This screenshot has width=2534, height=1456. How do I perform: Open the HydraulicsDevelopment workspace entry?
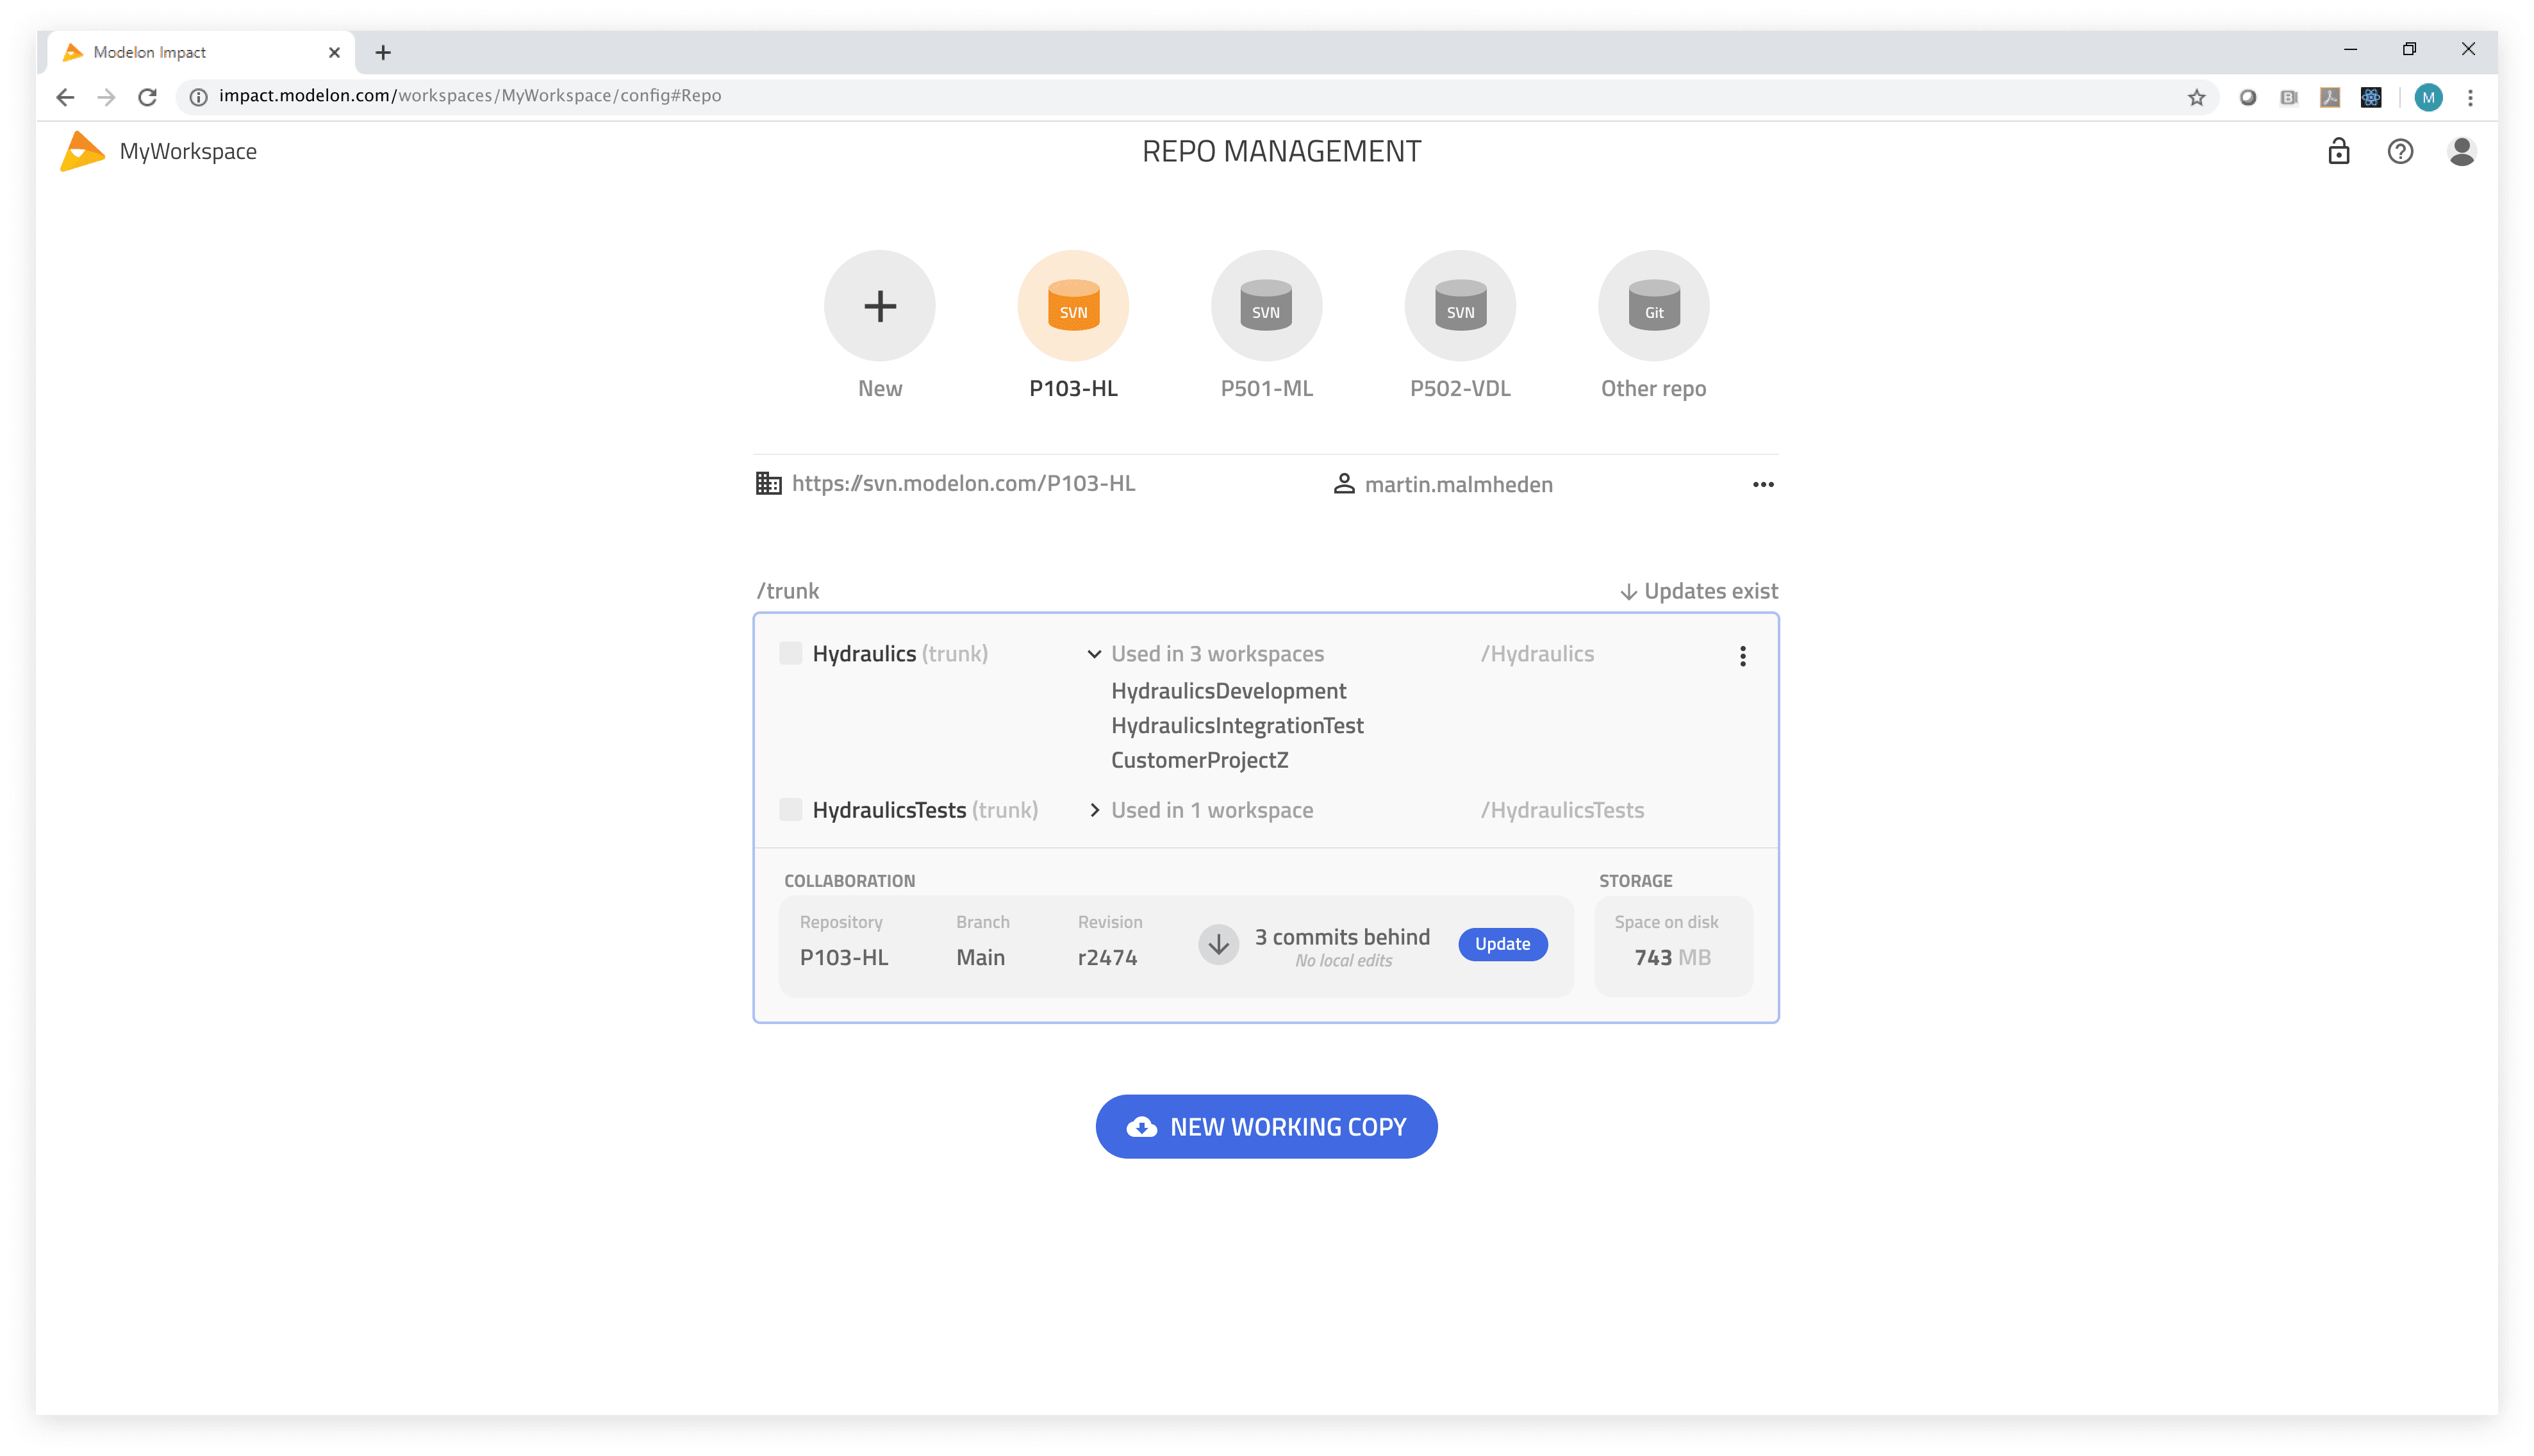(1228, 691)
